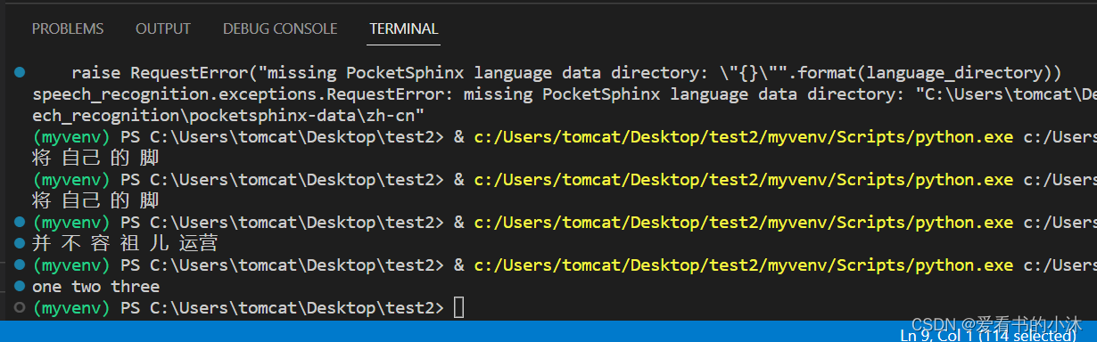Click the terminal cursor at the last prompt
The width and height of the screenshot is (1097, 342).
[x=458, y=307]
